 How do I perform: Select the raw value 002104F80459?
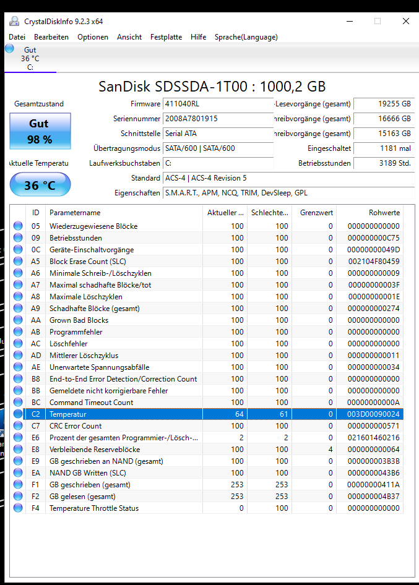pos(374,261)
